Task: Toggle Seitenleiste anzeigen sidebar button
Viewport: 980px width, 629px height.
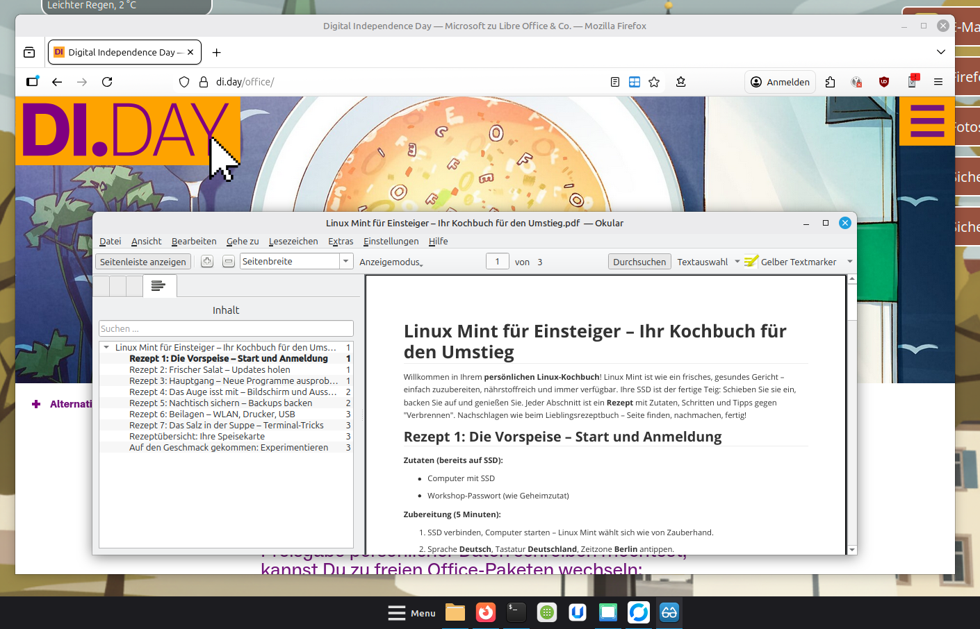Action: [143, 262]
